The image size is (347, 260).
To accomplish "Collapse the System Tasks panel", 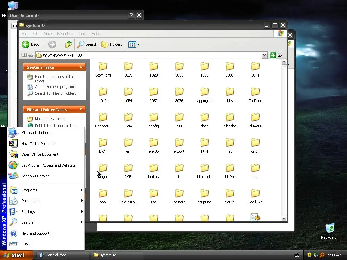I will coord(81,67).
